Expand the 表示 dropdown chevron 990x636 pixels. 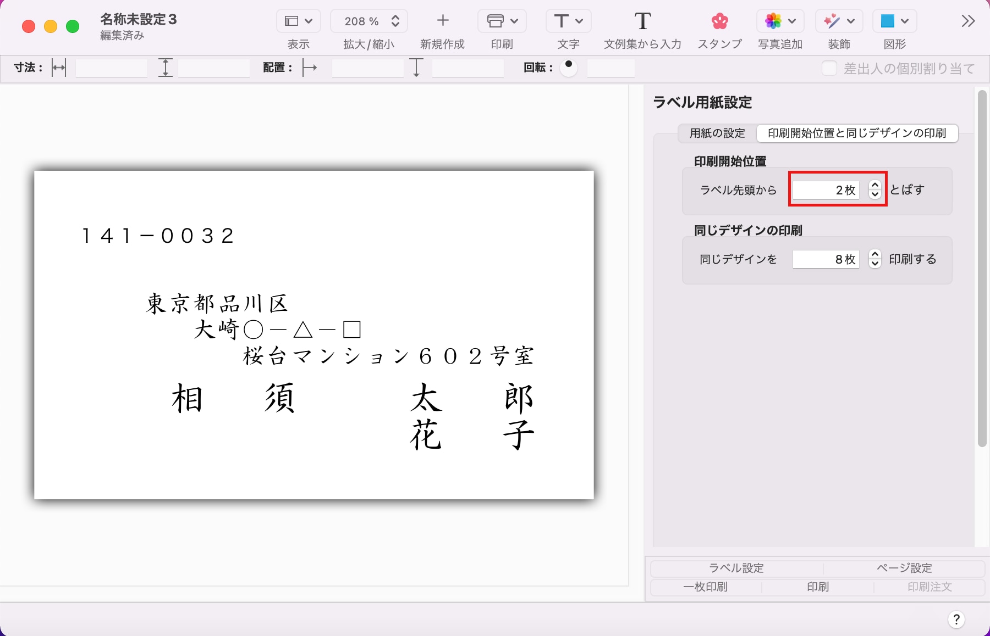point(309,21)
